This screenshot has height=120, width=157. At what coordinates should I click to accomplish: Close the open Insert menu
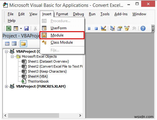pyautogui.click(x=47, y=14)
